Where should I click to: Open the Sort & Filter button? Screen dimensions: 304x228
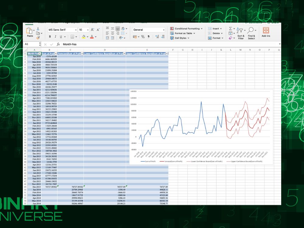[x=241, y=33]
